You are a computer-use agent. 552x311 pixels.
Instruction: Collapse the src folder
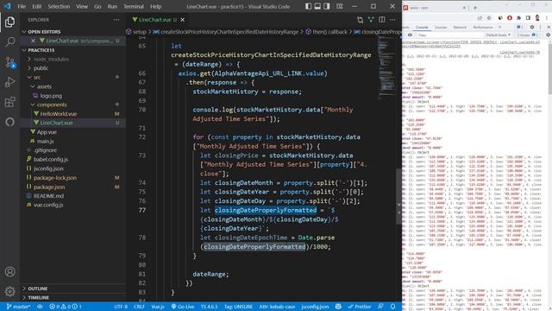click(73, 77)
